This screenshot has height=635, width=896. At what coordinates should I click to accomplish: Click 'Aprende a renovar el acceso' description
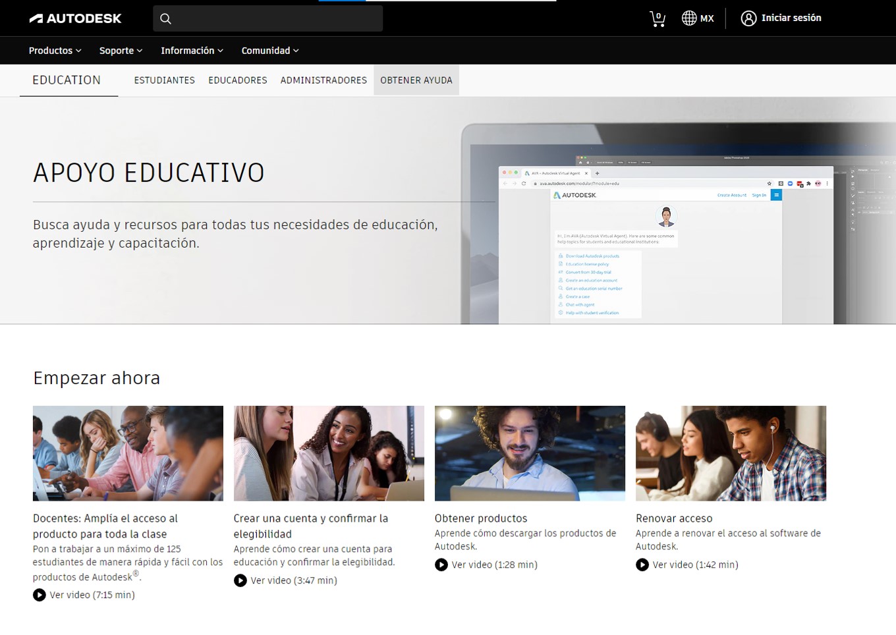click(x=728, y=539)
